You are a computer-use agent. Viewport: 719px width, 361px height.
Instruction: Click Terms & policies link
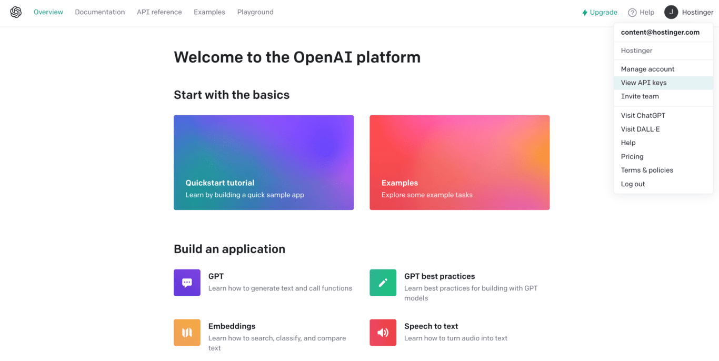646,170
